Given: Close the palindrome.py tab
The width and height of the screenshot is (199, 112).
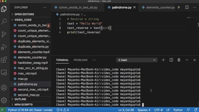Looking at the screenshot, I should click(x=134, y=7).
